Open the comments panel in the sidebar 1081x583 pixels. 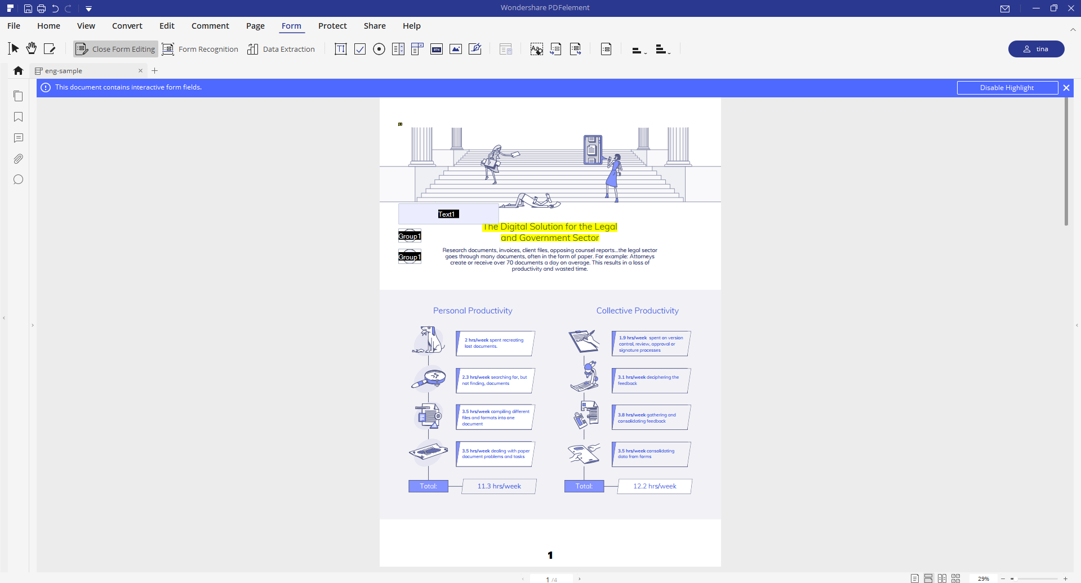(x=18, y=138)
